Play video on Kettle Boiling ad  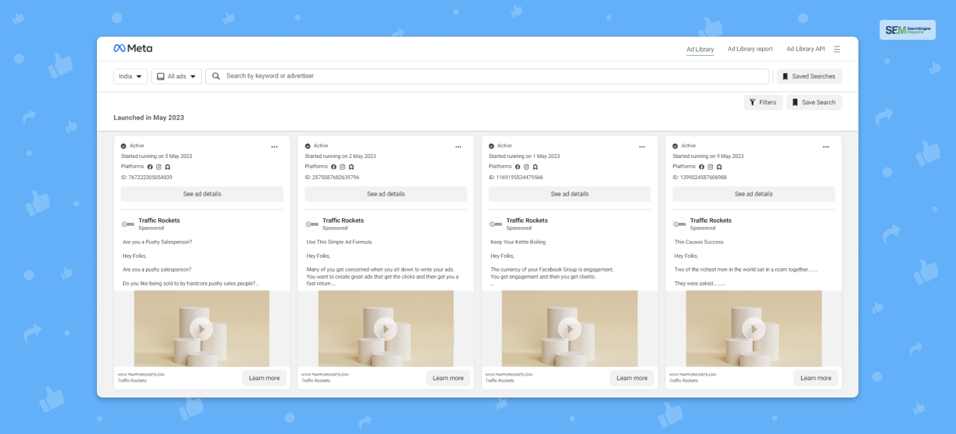[x=570, y=328]
